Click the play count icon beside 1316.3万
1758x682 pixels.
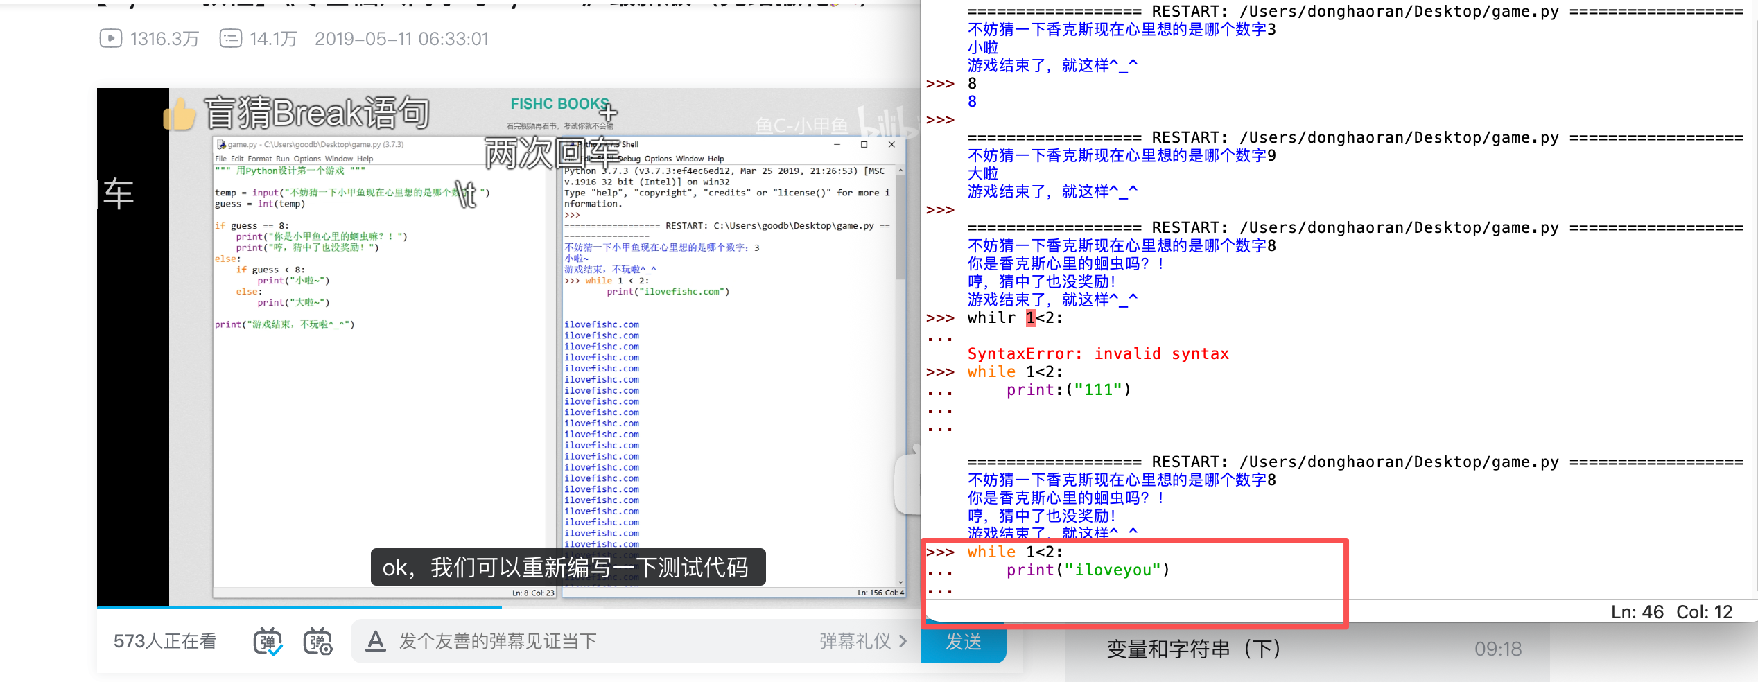tap(111, 38)
